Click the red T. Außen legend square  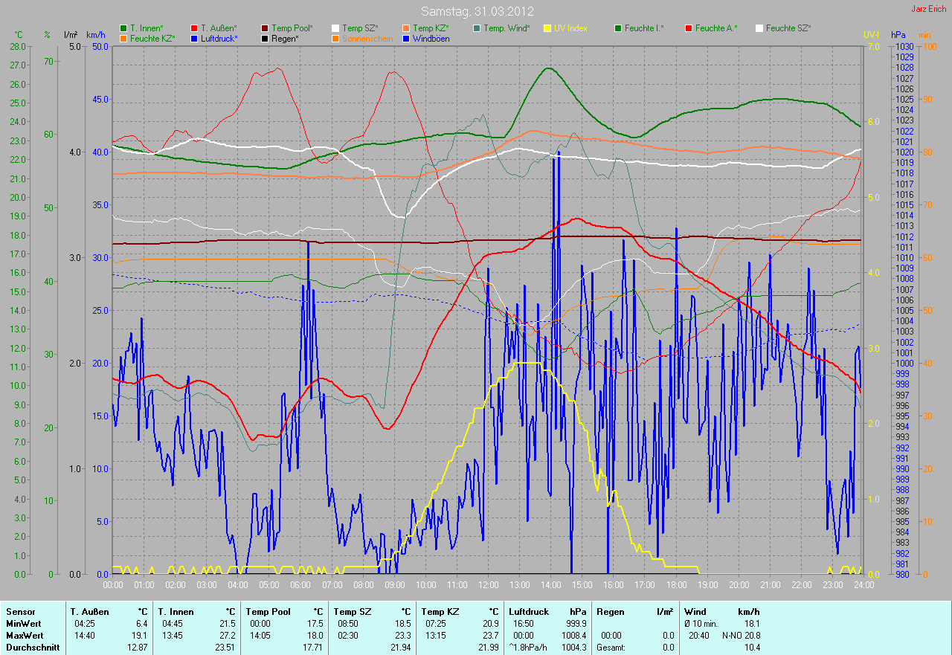(194, 28)
